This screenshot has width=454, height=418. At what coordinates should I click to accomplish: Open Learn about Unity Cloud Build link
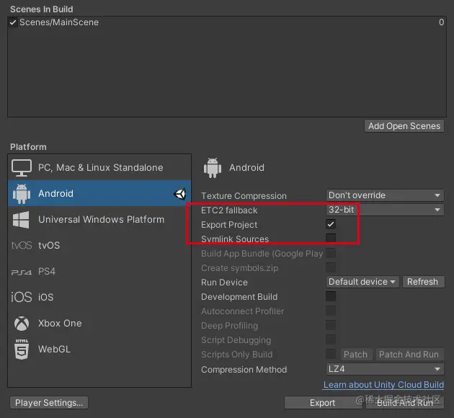coord(383,385)
